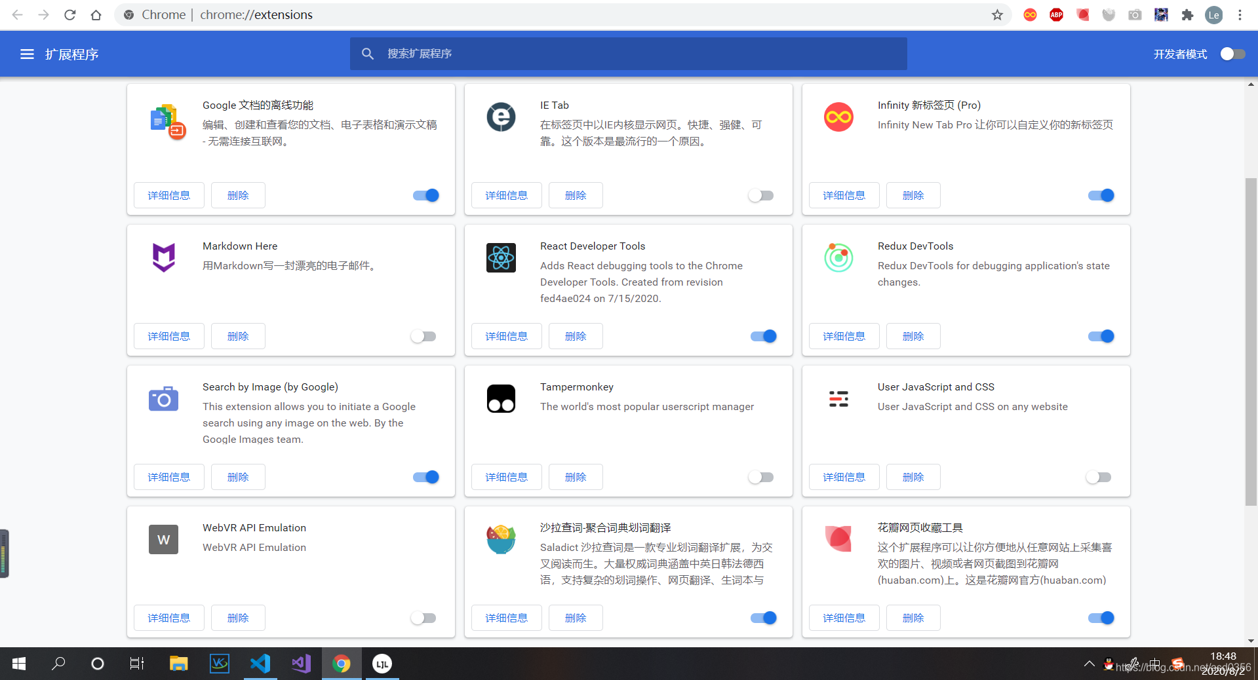Open File Explorer from the taskbar

coord(178,664)
